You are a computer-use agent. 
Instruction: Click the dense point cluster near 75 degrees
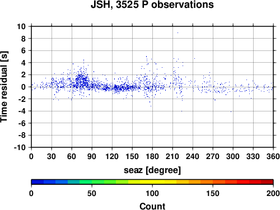coord(82,81)
